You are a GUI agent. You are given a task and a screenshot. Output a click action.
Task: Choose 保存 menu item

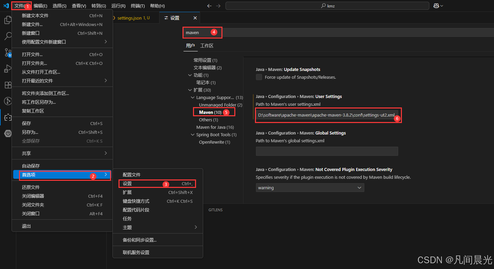point(62,123)
